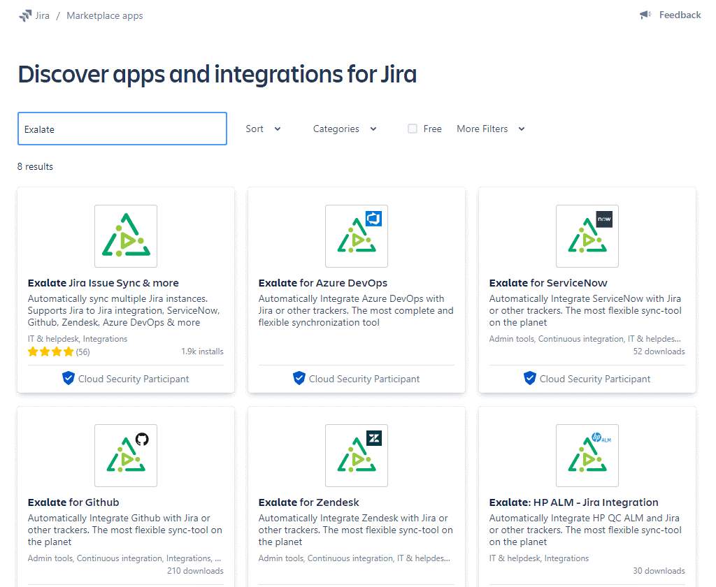This screenshot has width=716, height=587.
Task: Open Exalate for ServiceNow app logo
Action: pos(587,236)
